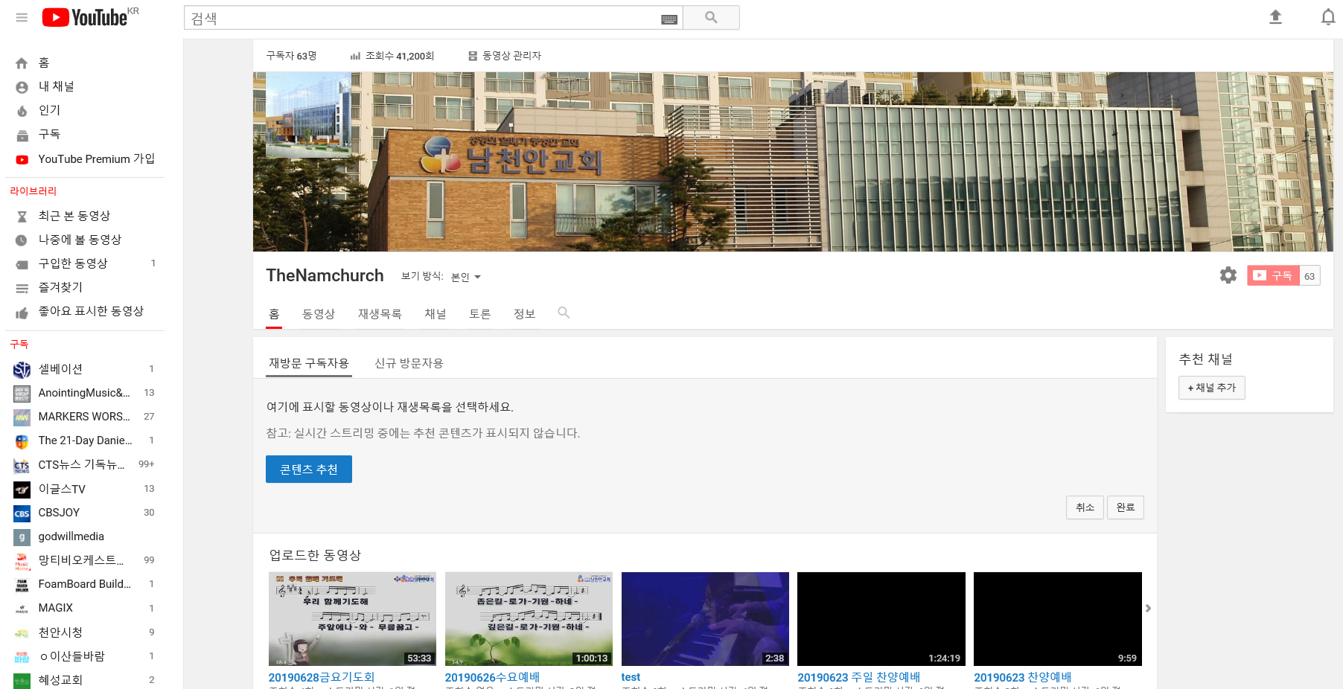Open 20190623 주일 찬양예배 video title
Image resolution: width=1343 pixels, height=689 pixels.
coord(859,677)
